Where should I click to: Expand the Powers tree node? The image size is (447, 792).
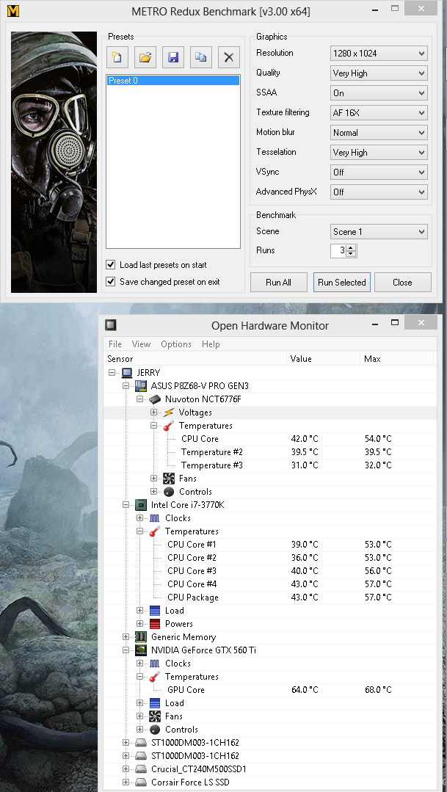point(139,623)
